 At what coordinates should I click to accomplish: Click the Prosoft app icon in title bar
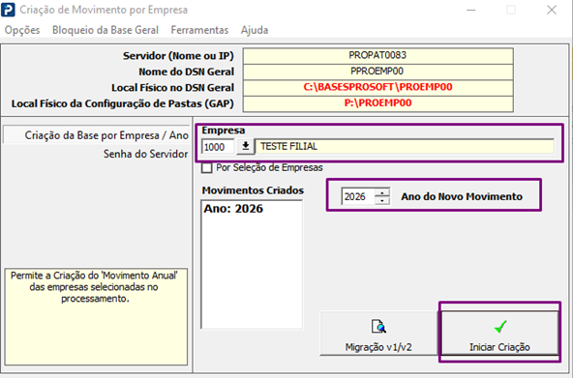[8, 10]
